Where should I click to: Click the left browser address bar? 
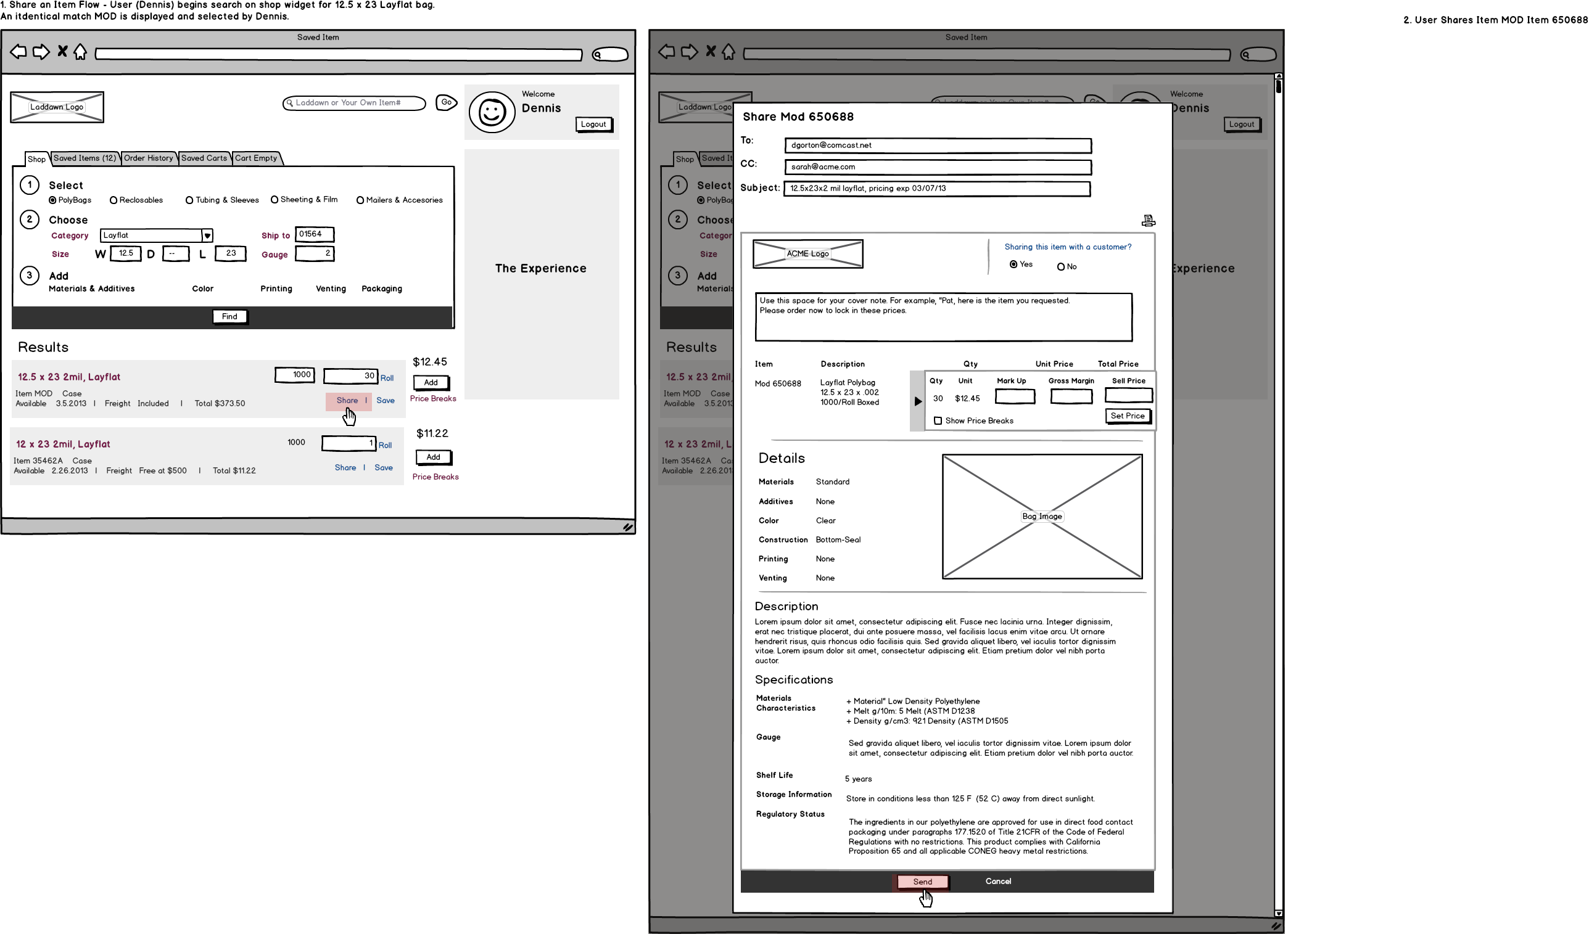339,55
